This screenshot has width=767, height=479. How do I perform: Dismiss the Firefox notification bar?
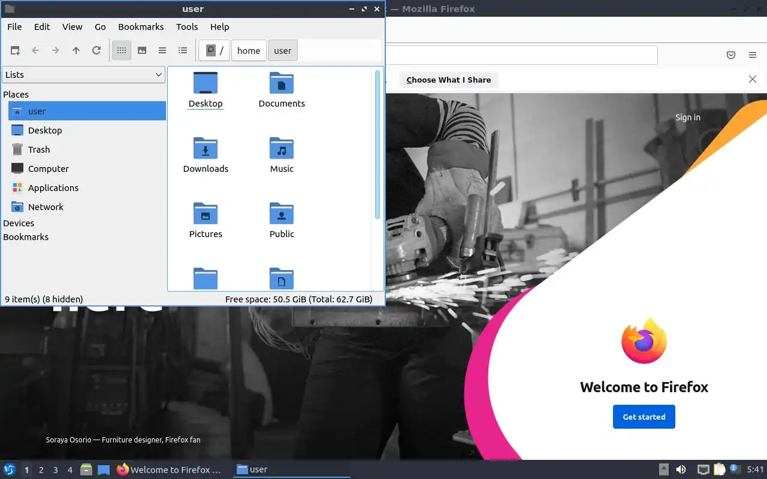(753, 80)
